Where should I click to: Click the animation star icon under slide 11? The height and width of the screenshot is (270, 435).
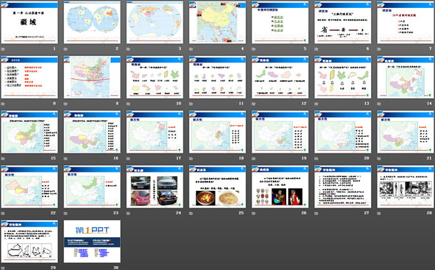191,104
